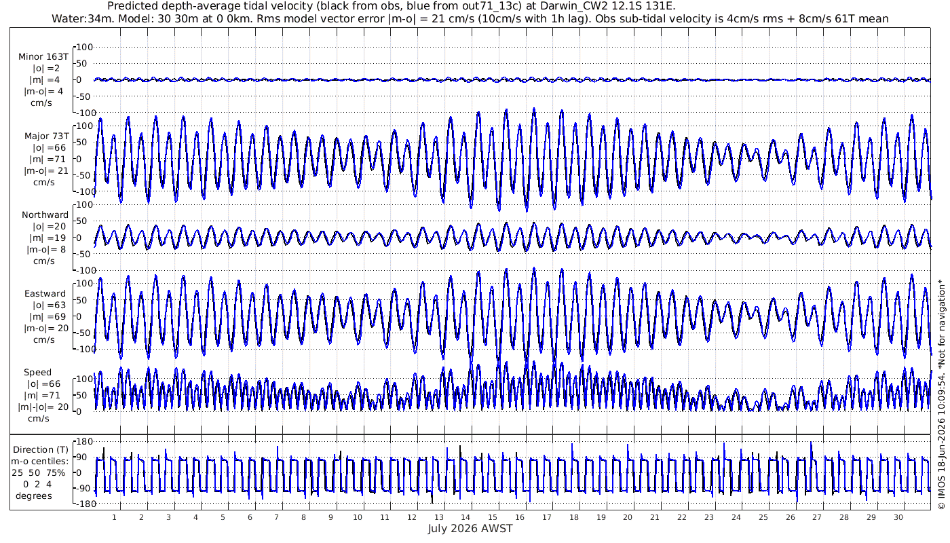
Task: Click the 'July 2026 AWST' axis title
Action: coord(470,528)
